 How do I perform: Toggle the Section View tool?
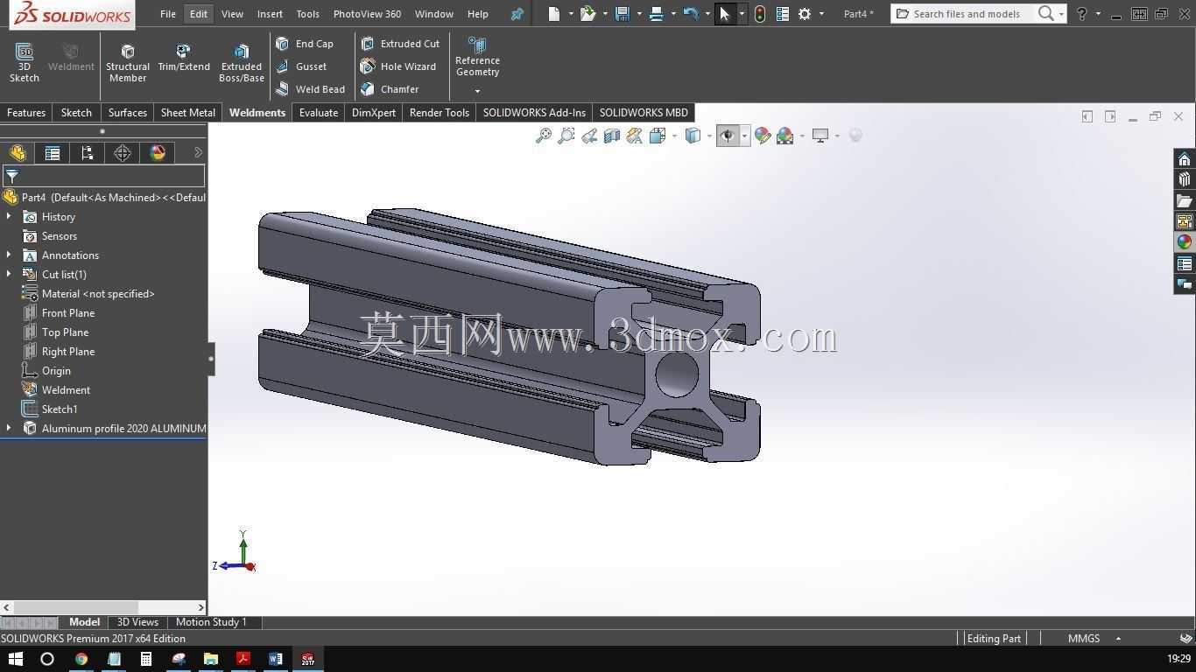[612, 136]
